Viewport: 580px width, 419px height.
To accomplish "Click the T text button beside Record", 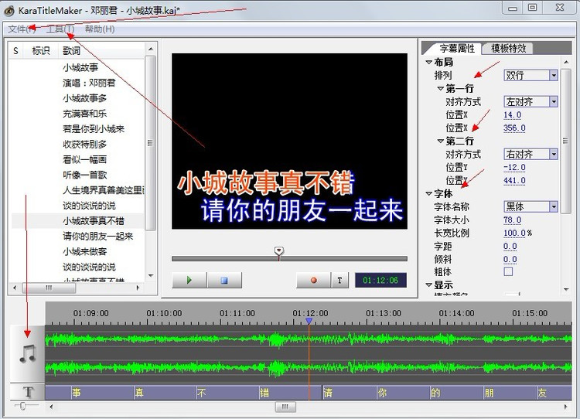I will click(339, 280).
